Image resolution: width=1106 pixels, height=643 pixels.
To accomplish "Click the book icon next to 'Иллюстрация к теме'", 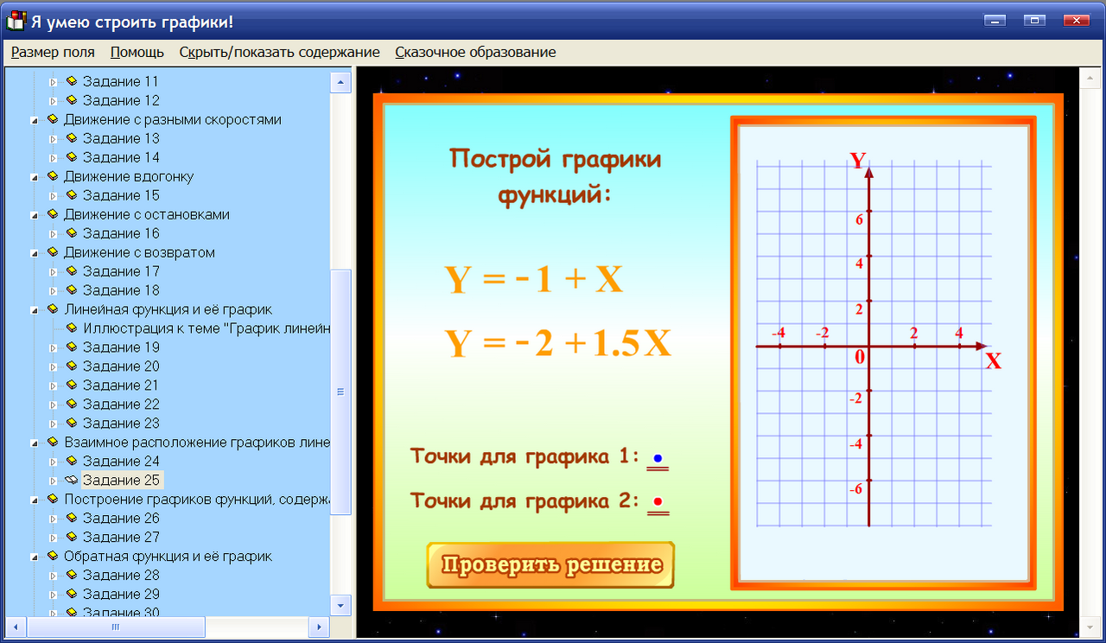I will coord(71,328).
